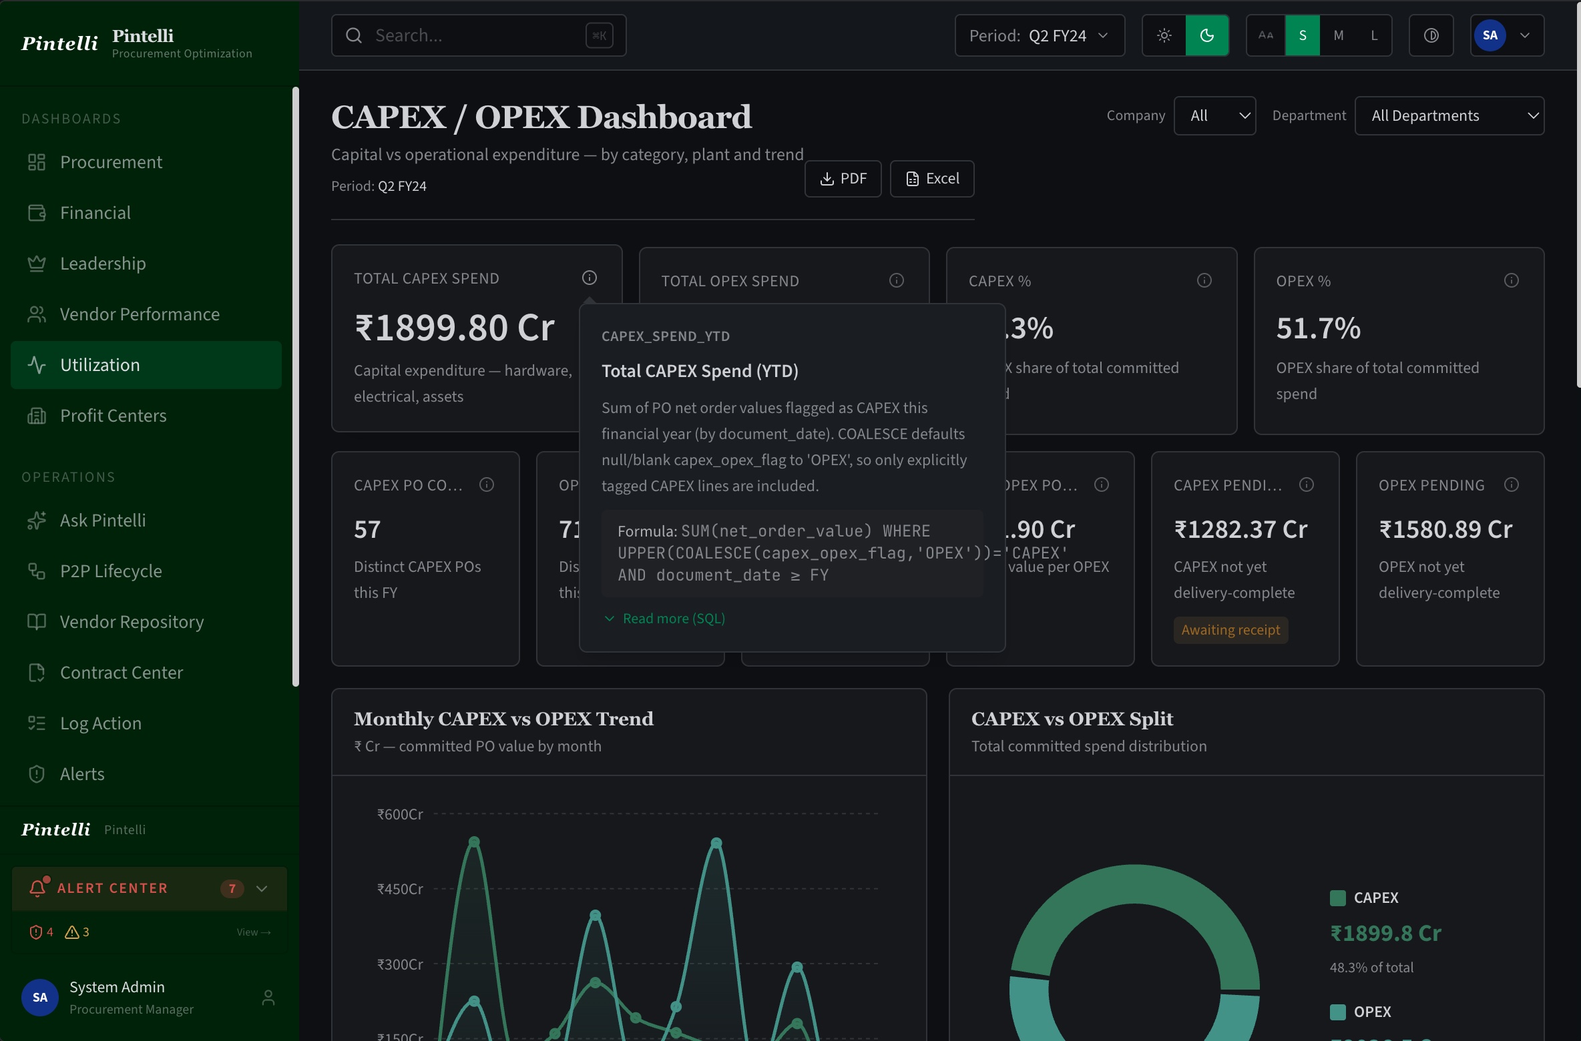Click the sidebar vertical scrollbar
1581x1041 pixels.
point(295,386)
